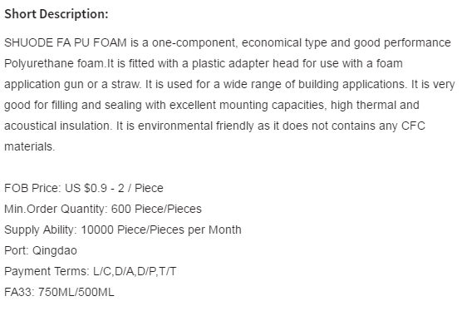Click the SHUODE FA PU FOAM text
The height and width of the screenshot is (311, 462).
[x=66, y=42]
